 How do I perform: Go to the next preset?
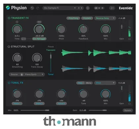point(82,8)
